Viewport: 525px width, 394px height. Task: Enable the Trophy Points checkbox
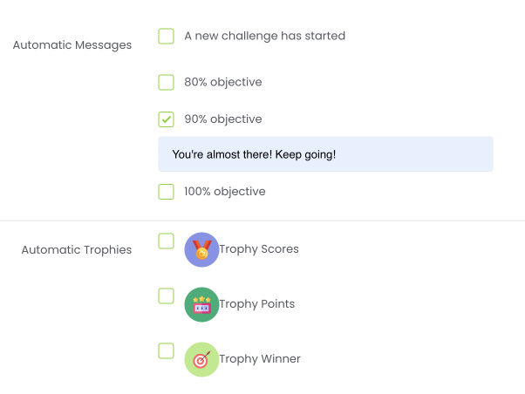(166, 296)
